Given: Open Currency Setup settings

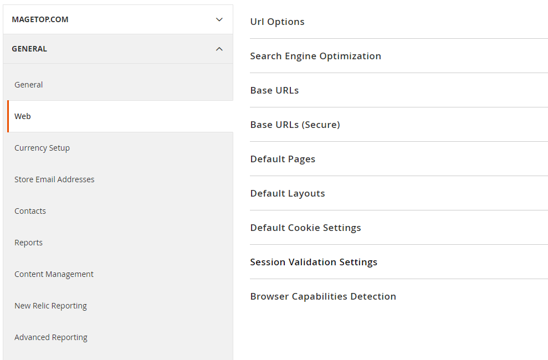Looking at the screenshot, I should pos(42,148).
